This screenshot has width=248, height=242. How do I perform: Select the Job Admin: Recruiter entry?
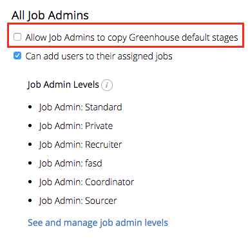81,145
